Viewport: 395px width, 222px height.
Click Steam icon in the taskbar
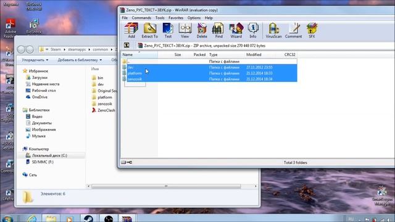pos(88,218)
